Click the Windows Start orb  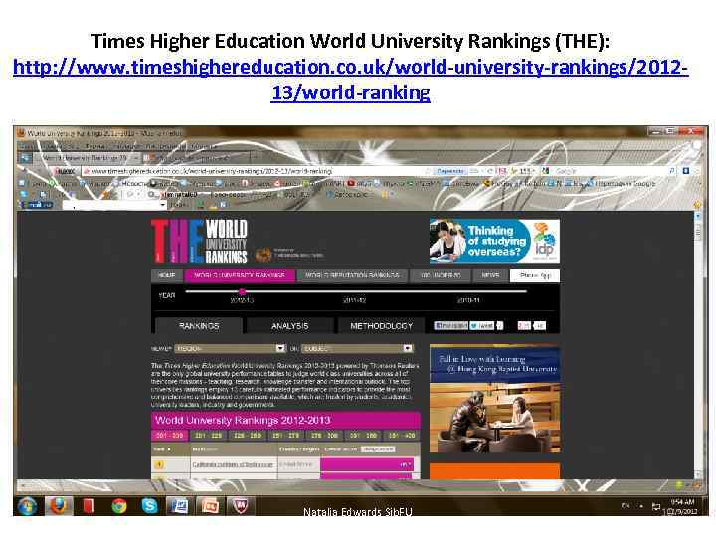coord(27,507)
